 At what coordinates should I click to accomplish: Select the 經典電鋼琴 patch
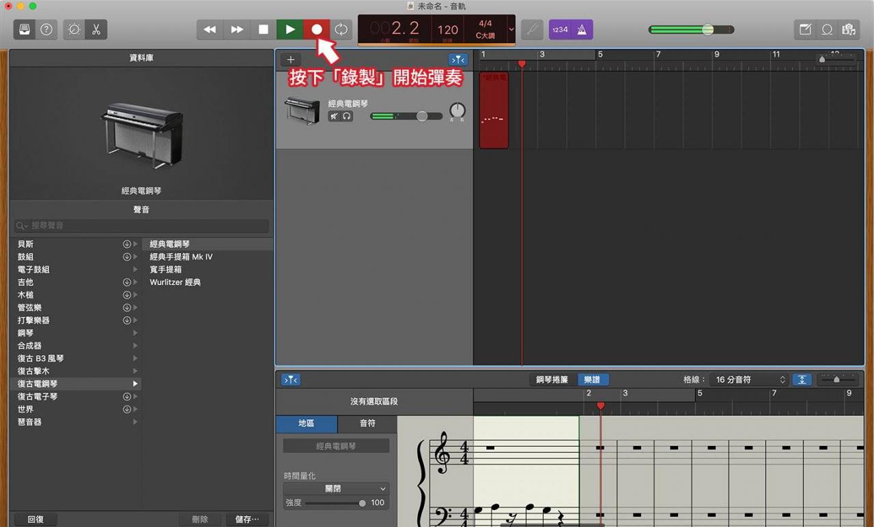coord(170,244)
